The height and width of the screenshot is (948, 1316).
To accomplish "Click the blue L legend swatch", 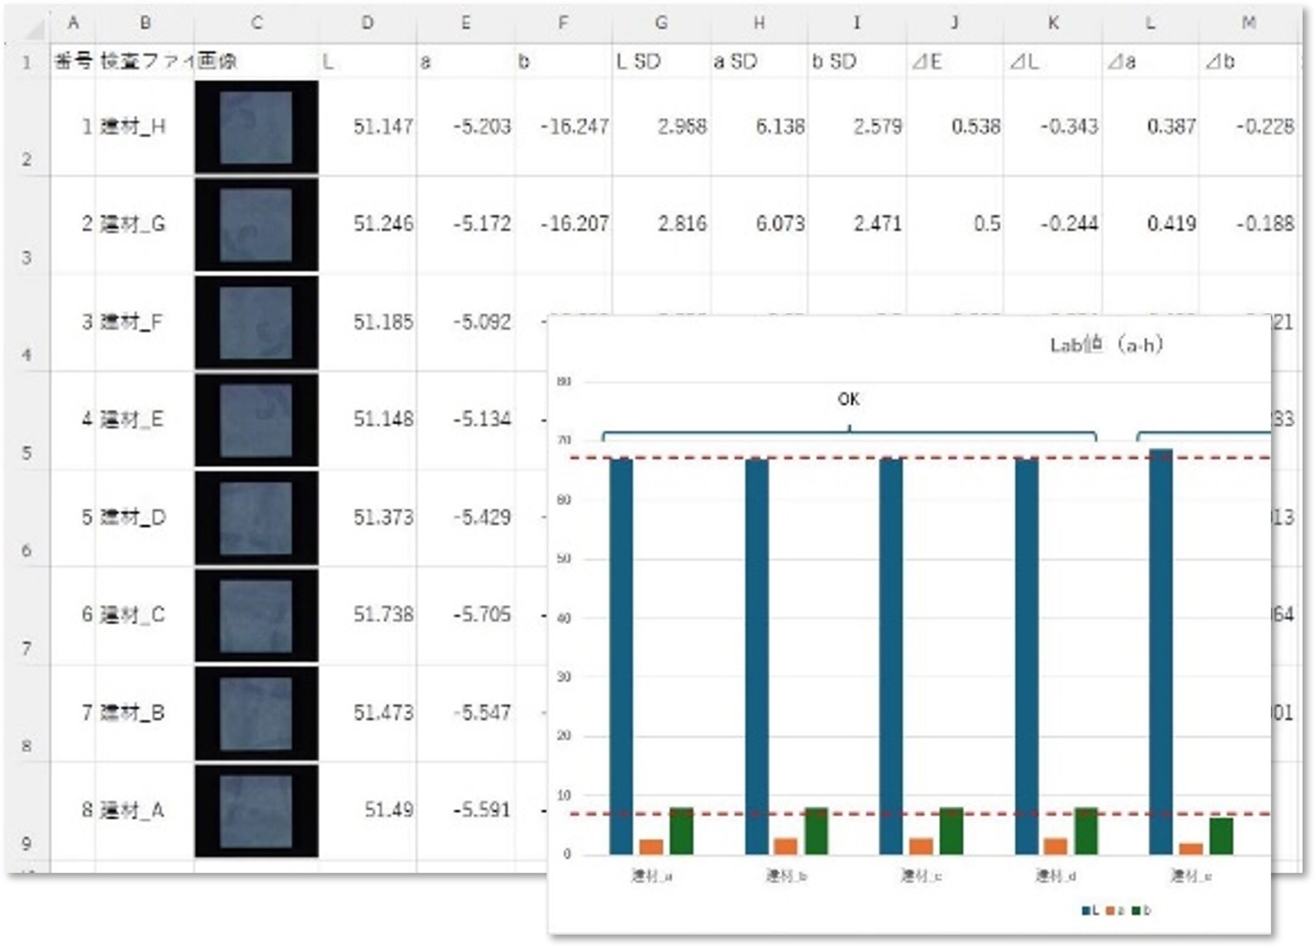I will pos(1086,910).
